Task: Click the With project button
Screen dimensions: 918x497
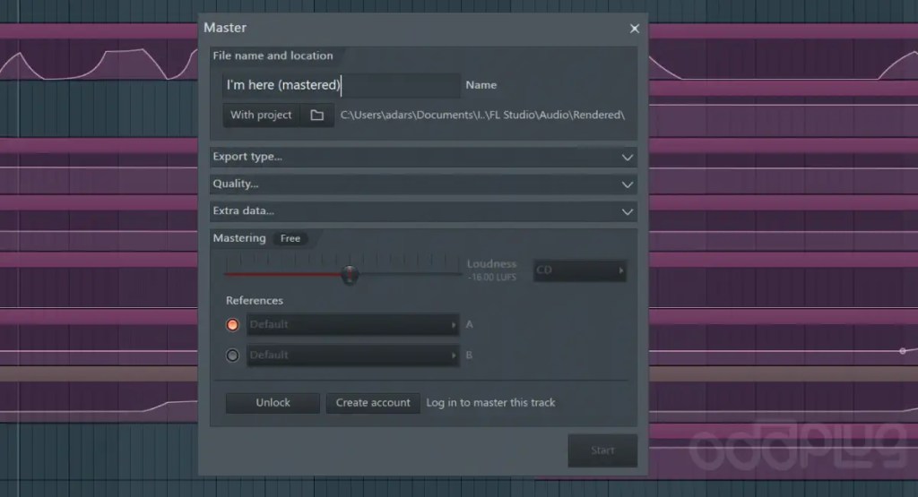Action: (261, 116)
